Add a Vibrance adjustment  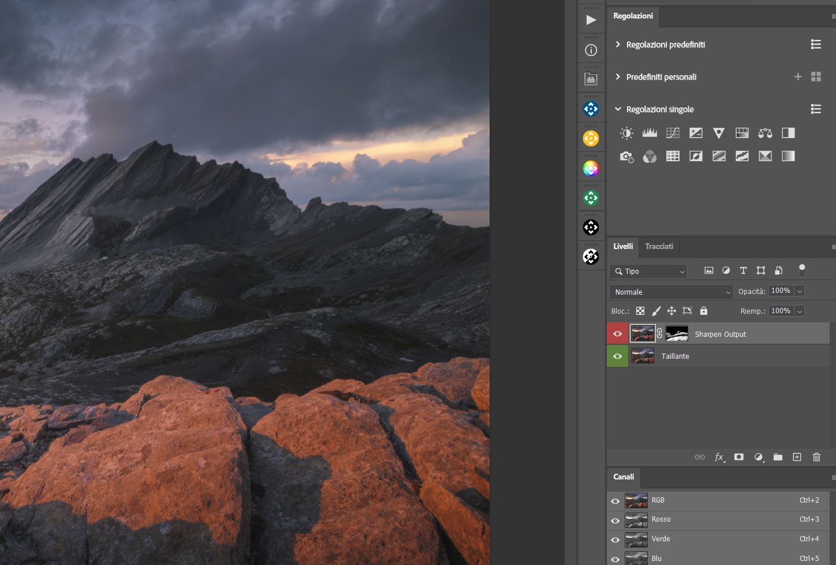coord(719,133)
